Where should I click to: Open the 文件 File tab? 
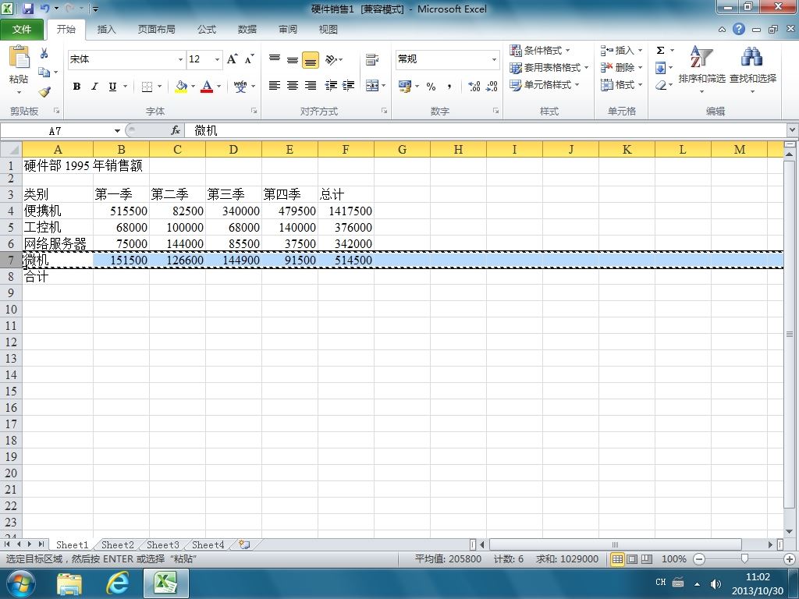coord(22,30)
